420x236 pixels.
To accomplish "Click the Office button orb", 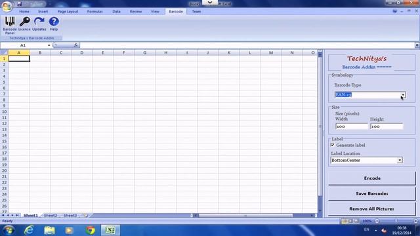I will [7, 7].
